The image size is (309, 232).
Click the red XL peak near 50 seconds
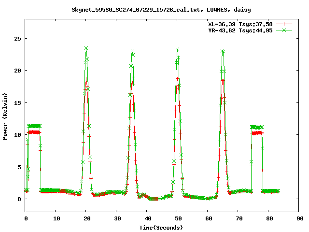click(x=178, y=78)
